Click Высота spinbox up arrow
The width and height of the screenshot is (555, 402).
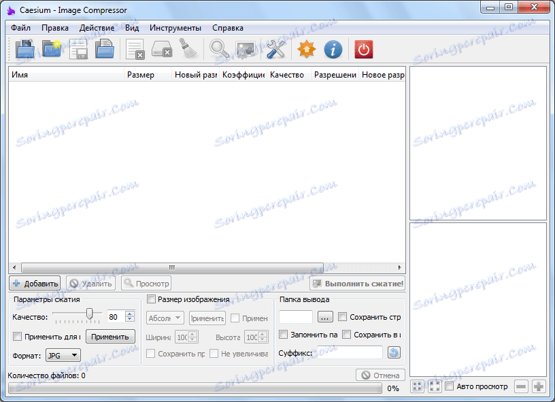(x=263, y=334)
